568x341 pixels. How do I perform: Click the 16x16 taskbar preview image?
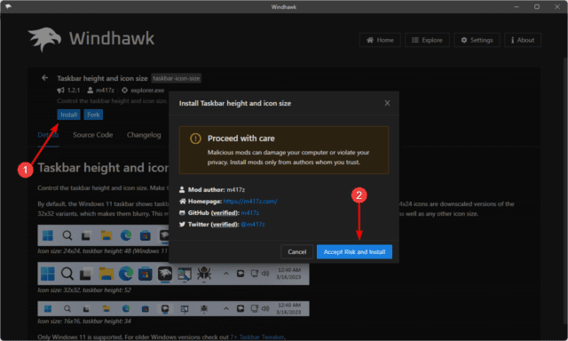pyautogui.click(x=174, y=309)
